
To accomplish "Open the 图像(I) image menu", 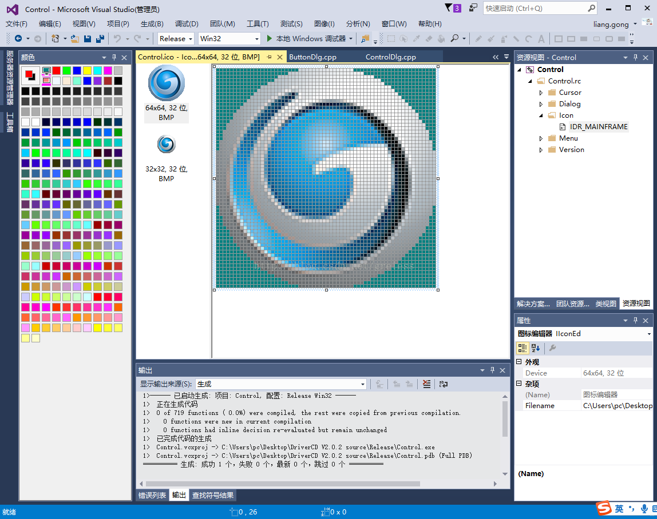I will 324,24.
